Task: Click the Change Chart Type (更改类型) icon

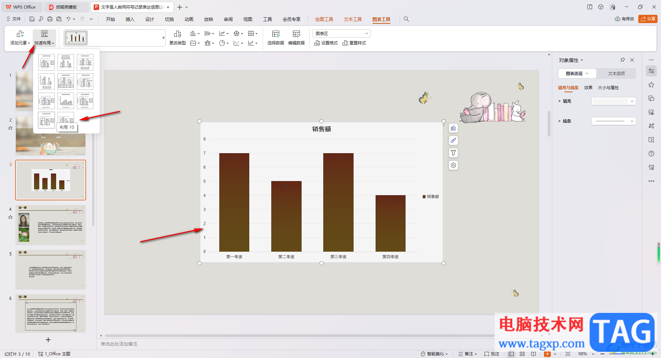Action: (178, 38)
